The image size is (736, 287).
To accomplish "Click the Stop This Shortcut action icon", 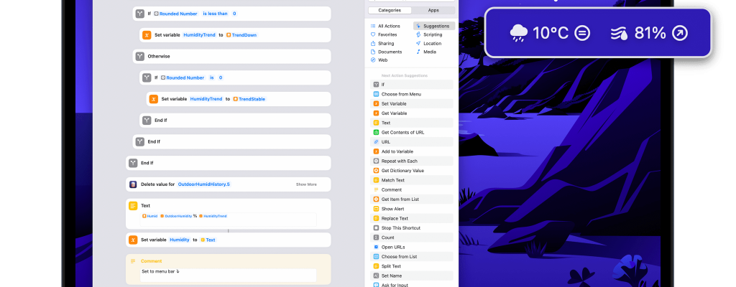I will click(376, 228).
